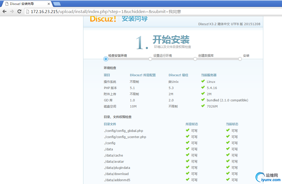The width and height of the screenshot is (282, 184).
Task: Click the green check beside Linux
Action: 203,81
